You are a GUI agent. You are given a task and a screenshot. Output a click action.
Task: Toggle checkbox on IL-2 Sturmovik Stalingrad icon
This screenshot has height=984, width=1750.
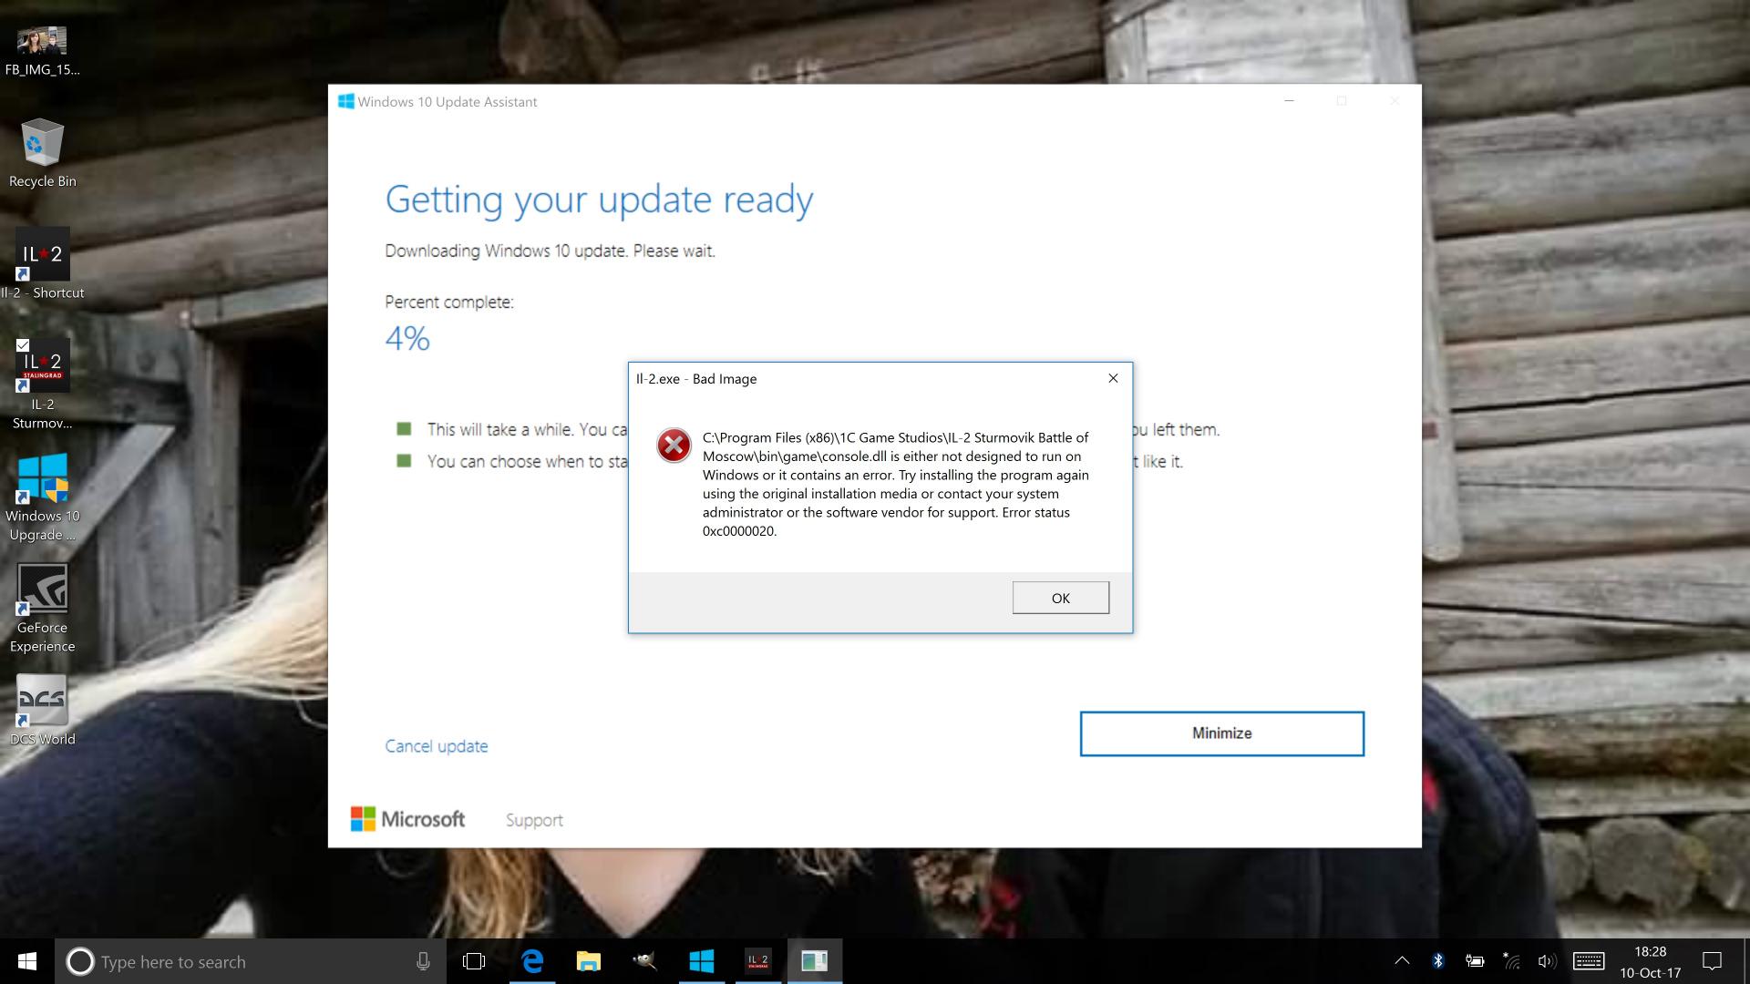click(x=23, y=345)
